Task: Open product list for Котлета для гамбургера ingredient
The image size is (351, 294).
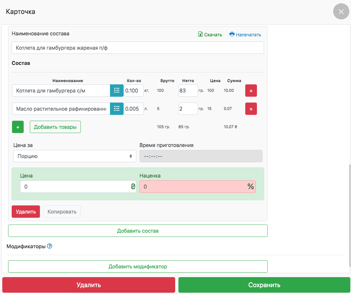Action: click(x=117, y=91)
